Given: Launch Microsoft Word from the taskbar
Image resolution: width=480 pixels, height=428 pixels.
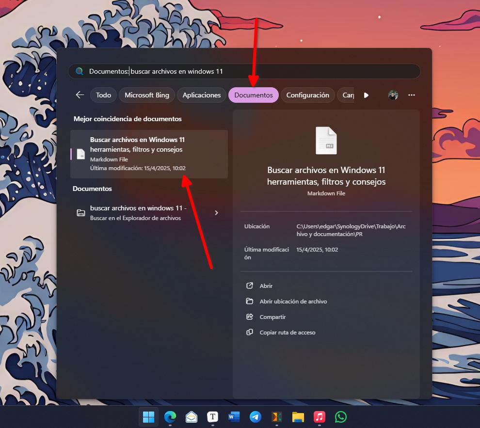Looking at the screenshot, I should (x=234, y=417).
